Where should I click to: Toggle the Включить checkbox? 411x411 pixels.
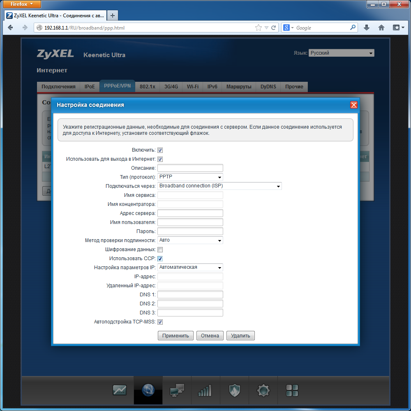coord(160,150)
